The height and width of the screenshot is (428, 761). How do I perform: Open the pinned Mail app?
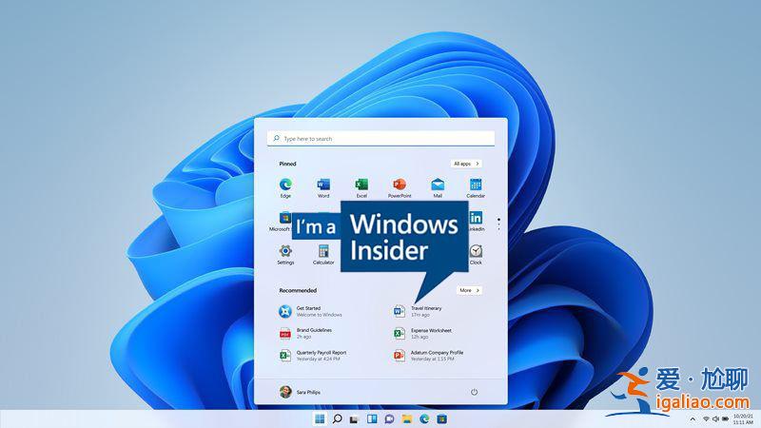[438, 185]
